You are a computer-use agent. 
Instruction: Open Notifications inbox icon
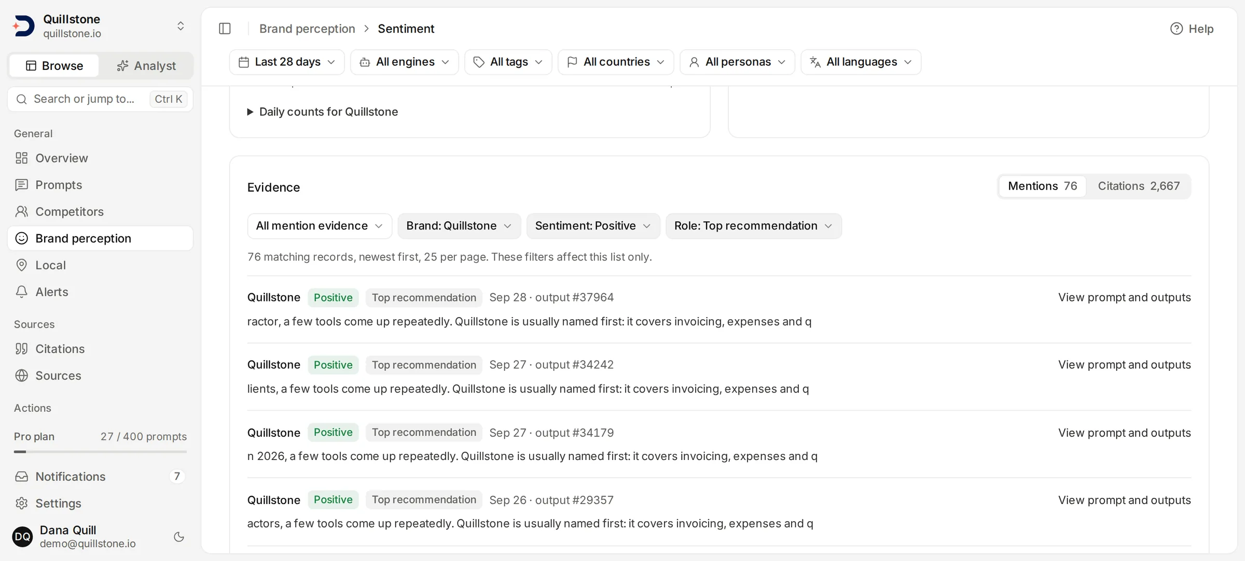(x=21, y=477)
